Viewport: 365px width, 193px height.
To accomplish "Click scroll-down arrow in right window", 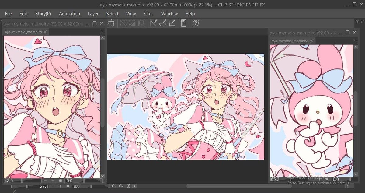I will click(356, 174).
